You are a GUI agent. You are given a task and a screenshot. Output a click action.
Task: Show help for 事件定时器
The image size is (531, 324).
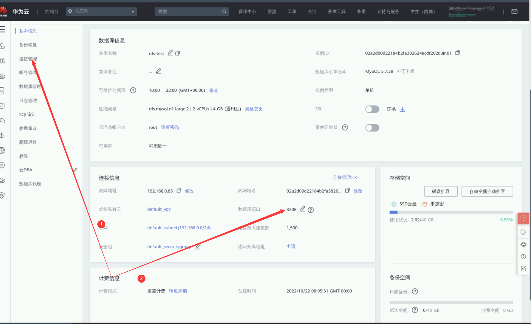[345, 127]
